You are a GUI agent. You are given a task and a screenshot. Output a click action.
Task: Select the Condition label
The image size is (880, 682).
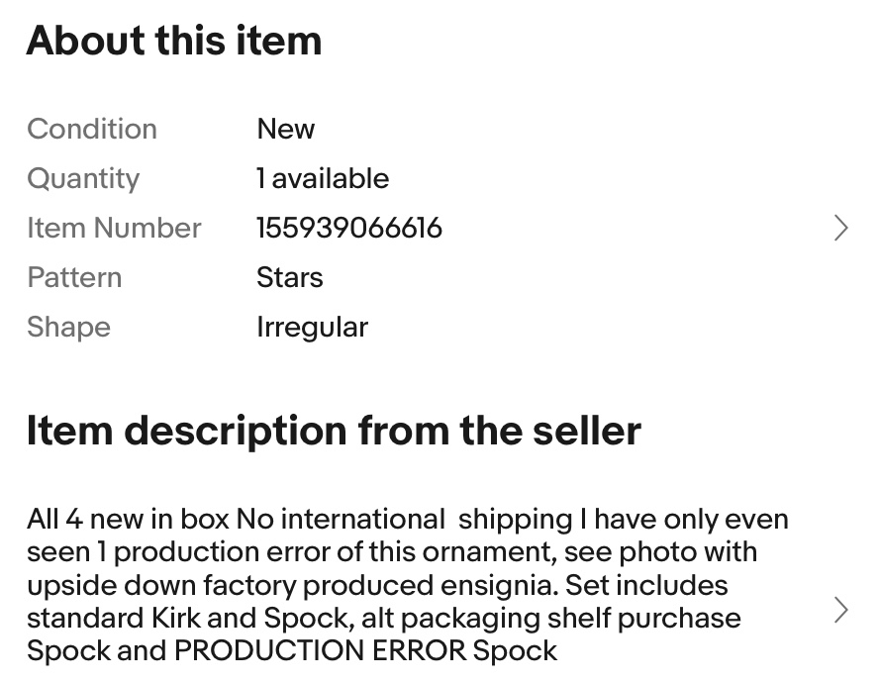(92, 129)
